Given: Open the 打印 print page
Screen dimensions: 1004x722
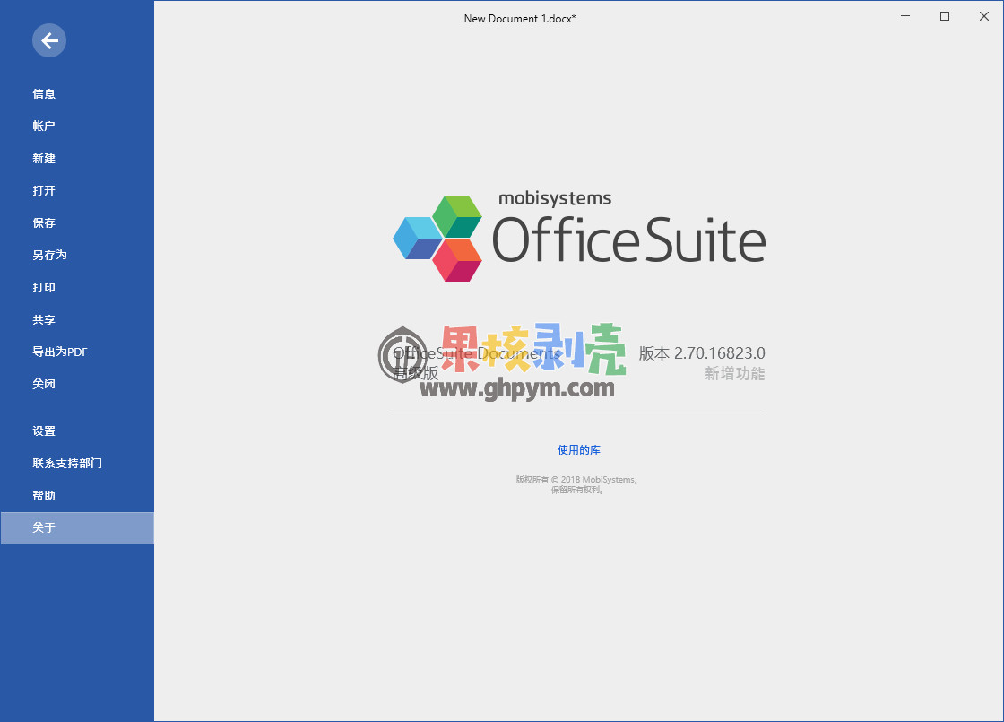Looking at the screenshot, I should 45,288.
